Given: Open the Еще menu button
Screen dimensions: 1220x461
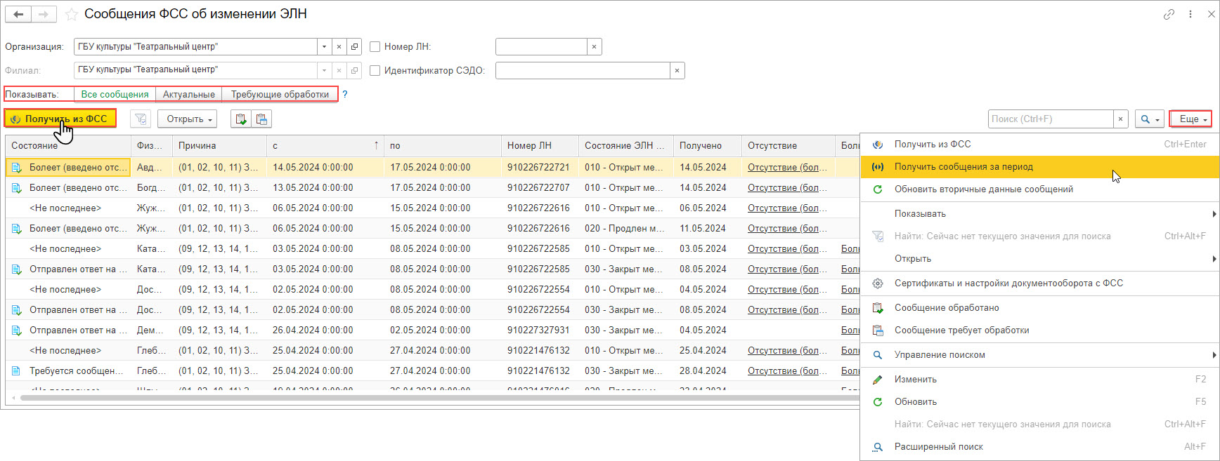Looking at the screenshot, I should click(1190, 119).
